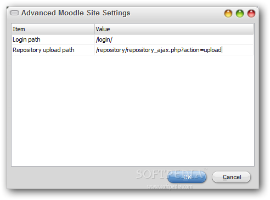Click blank space right of /login/ value
The image size is (270, 200).
pos(183,39)
